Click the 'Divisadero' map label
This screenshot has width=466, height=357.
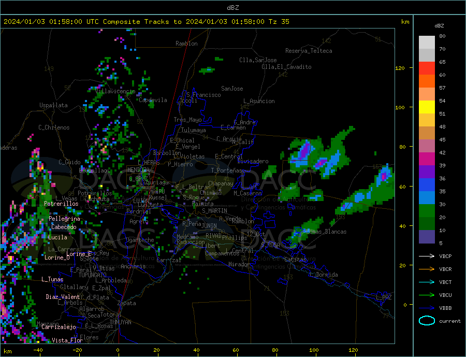click(x=253, y=161)
